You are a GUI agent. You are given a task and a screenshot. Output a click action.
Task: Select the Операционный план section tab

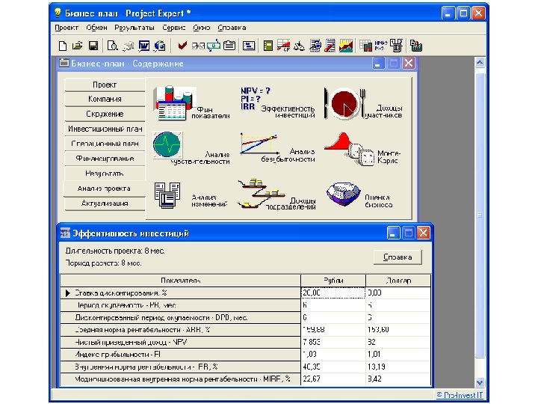(x=105, y=144)
